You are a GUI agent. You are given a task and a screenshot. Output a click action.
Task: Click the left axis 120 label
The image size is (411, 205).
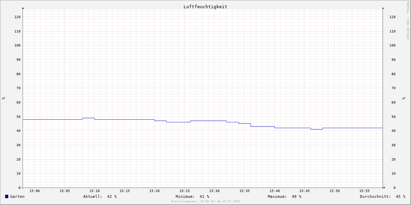pos(17,17)
